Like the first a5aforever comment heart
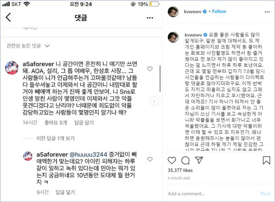 pos(150,69)
